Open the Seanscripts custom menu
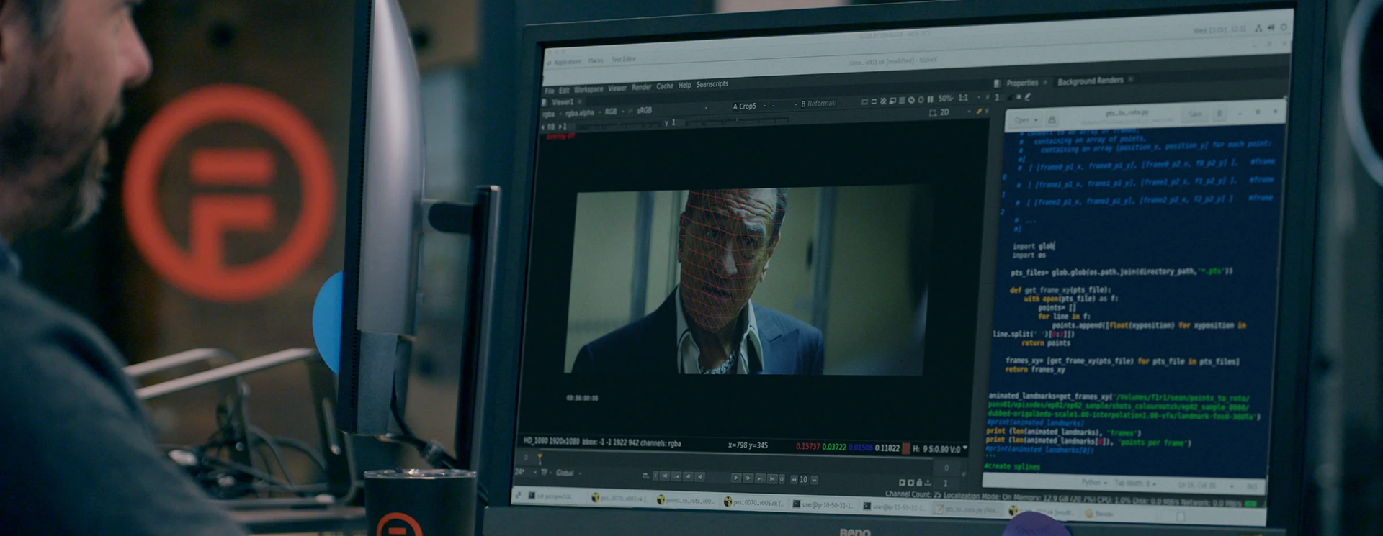Viewport: 1383px width, 536px height. click(712, 84)
